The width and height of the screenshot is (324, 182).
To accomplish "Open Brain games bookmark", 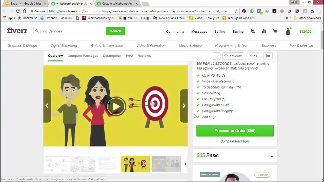I will click(238, 18).
